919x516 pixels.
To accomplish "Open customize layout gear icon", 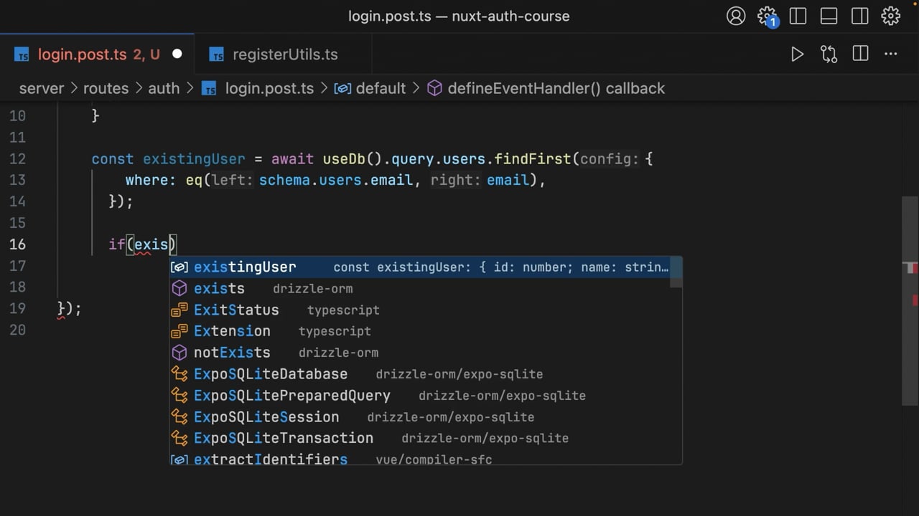I will (x=891, y=16).
